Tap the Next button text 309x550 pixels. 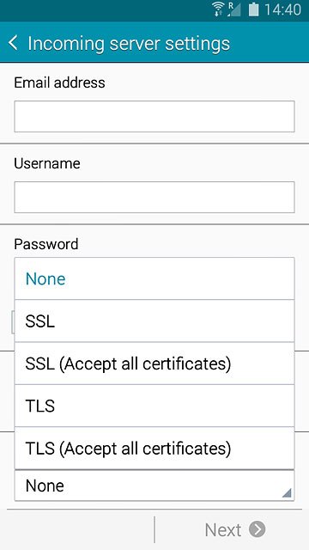(x=223, y=529)
